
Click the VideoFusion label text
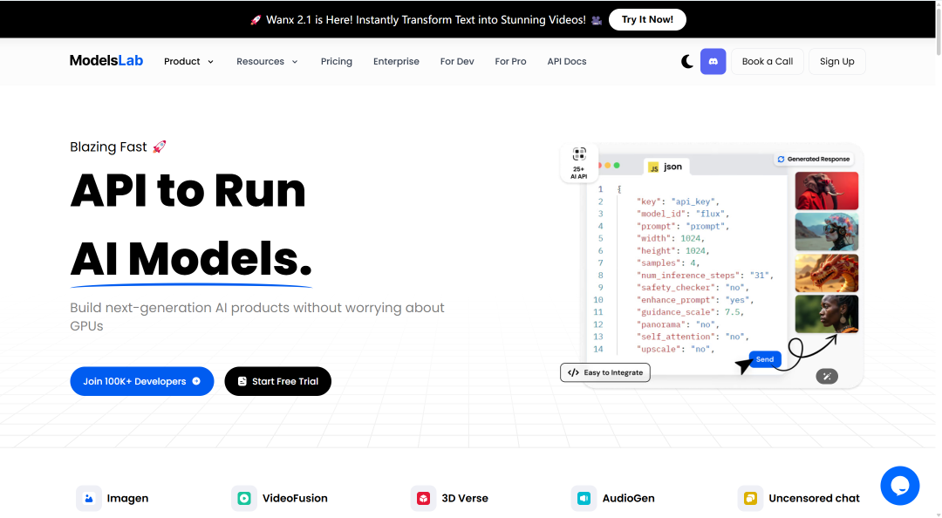pos(295,498)
